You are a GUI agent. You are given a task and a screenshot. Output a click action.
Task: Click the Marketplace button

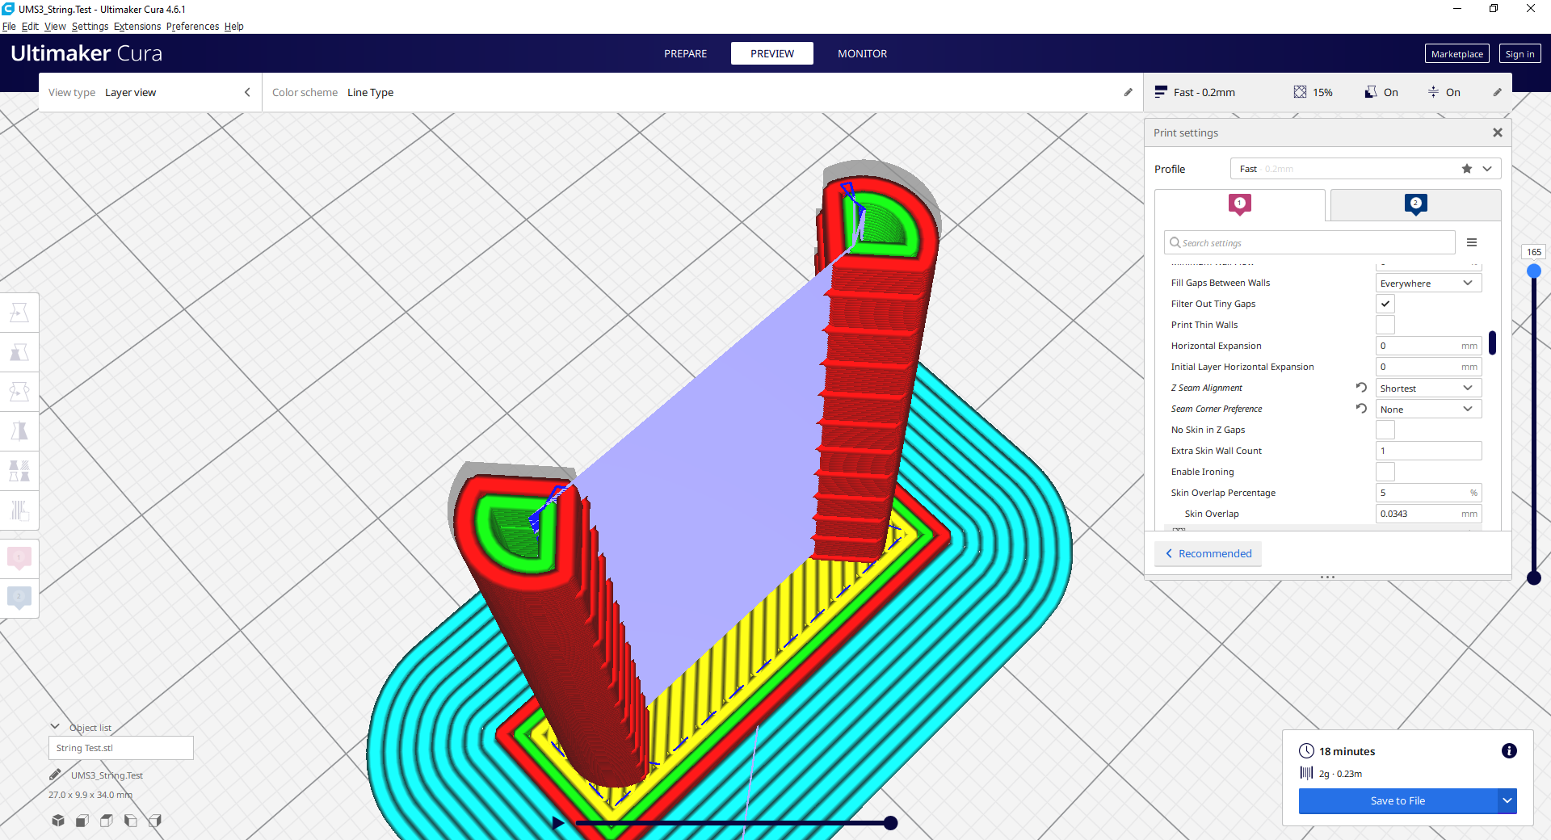click(1456, 54)
